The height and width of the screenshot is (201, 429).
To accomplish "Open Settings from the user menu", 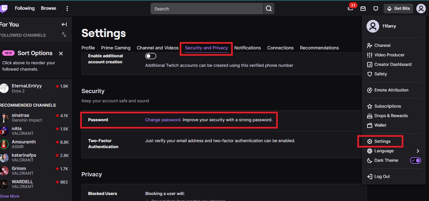I will pyautogui.click(x=394, y=141).
